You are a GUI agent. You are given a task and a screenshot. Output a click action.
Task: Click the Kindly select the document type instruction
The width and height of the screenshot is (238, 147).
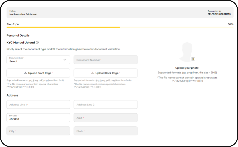(63, 49)
